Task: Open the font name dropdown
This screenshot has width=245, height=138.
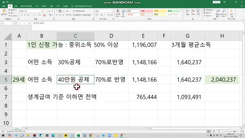Action: (41, 11)
